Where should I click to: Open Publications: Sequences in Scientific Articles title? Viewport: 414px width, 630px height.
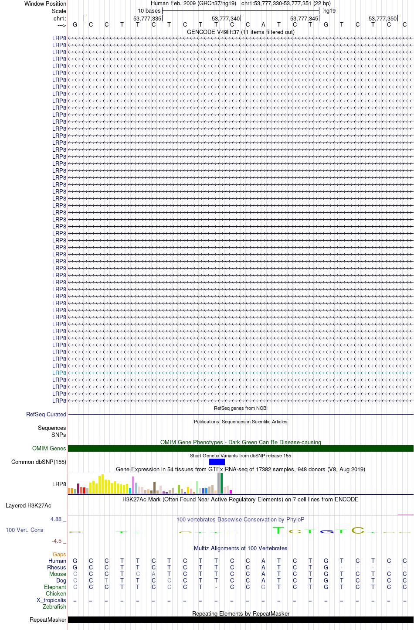(x=241, y=422)
